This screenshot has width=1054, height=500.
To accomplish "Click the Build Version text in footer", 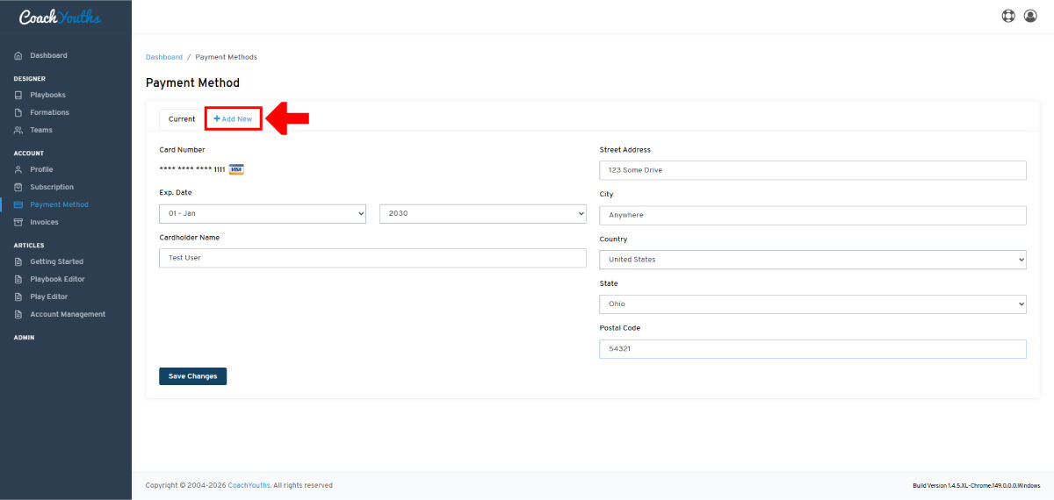I will [x=977, y=485].
